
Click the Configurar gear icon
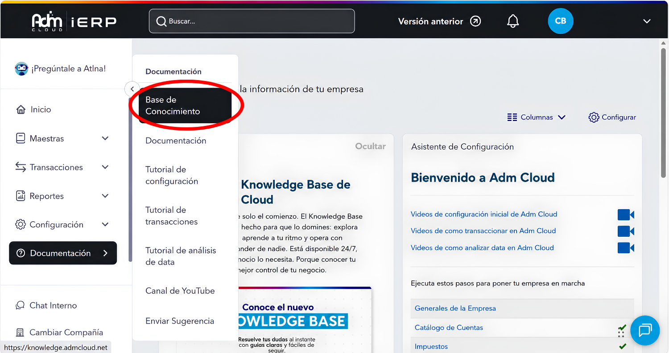click(x=594, y=118)
